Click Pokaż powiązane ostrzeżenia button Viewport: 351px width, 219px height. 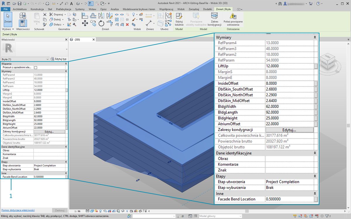233,19
